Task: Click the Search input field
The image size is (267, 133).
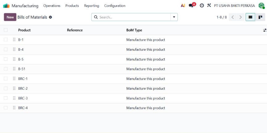Action: (x=134, y=17)
